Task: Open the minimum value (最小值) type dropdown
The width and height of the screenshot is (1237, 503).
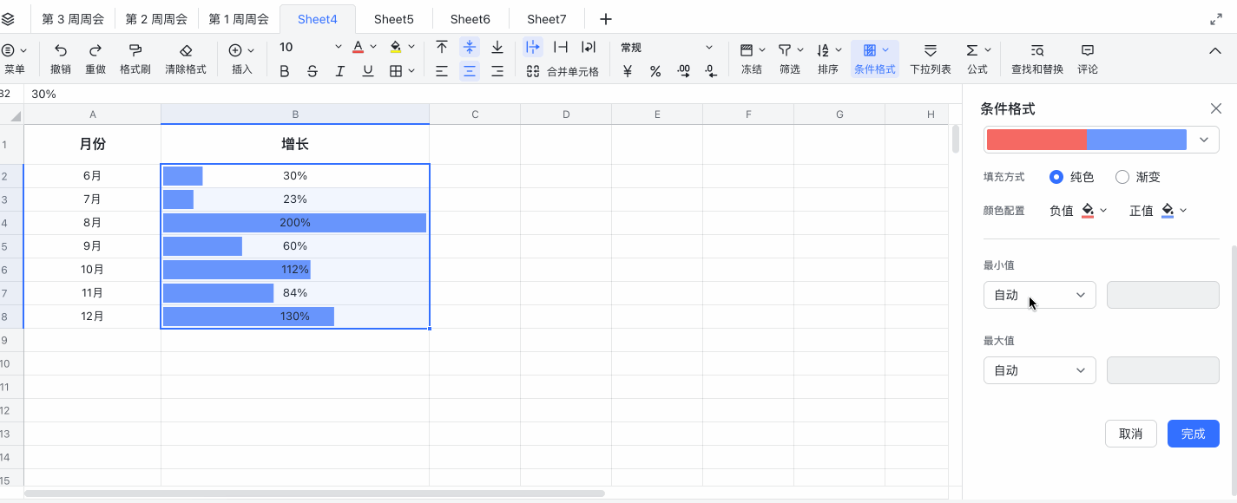Action: coord(1039,295)
